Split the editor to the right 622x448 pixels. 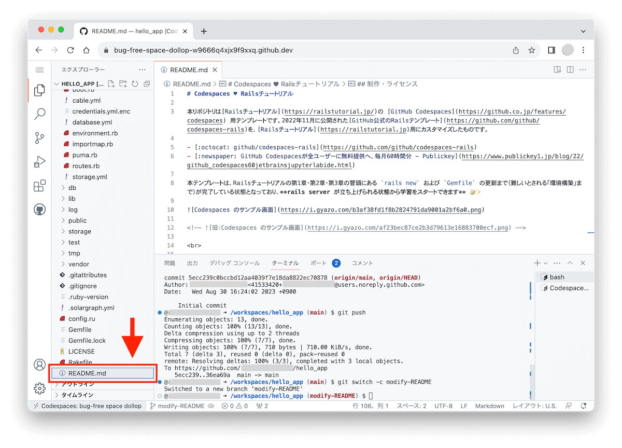point(570,69)
